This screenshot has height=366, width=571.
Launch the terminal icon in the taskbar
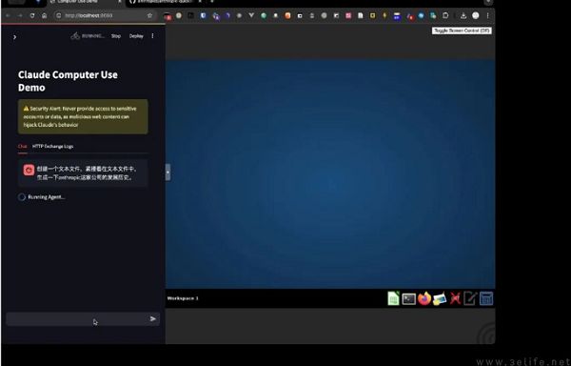click(408, 299)
